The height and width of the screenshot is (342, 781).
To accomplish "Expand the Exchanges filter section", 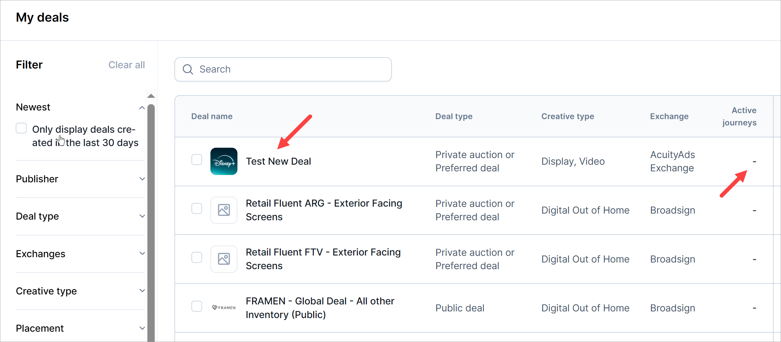I will coord(142,254).
